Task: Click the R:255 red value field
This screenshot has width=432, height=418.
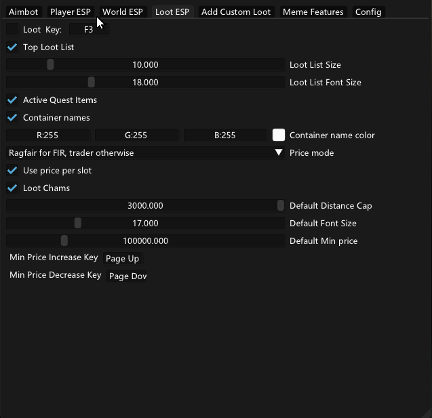Action: pos(48,135)
